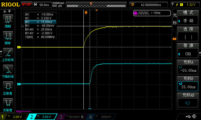Click the orange triangle at waveform top center
This screenshot has width=201, height=120.
pyautogui.click(x=97, y=10)
